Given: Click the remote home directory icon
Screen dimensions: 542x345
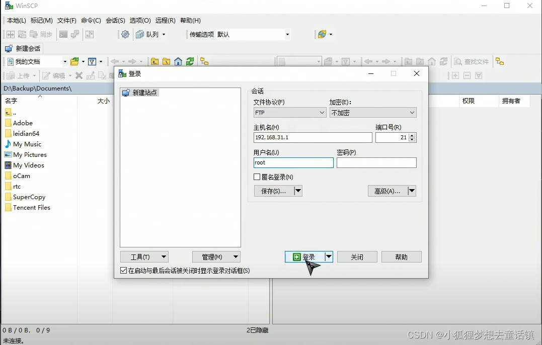Looking at the screenshot, I should (432, 61).
